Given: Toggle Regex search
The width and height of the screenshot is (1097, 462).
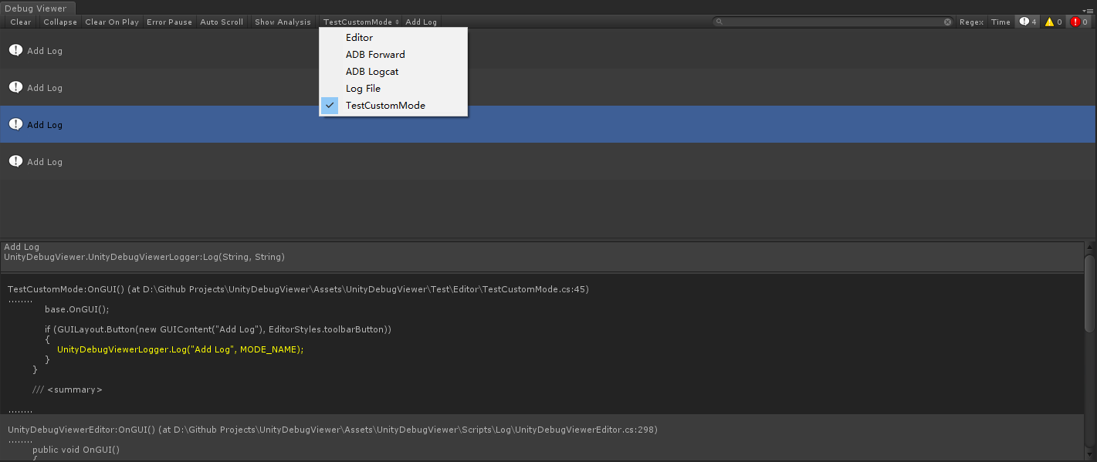Looking at the screenshot, I should 972,22.
